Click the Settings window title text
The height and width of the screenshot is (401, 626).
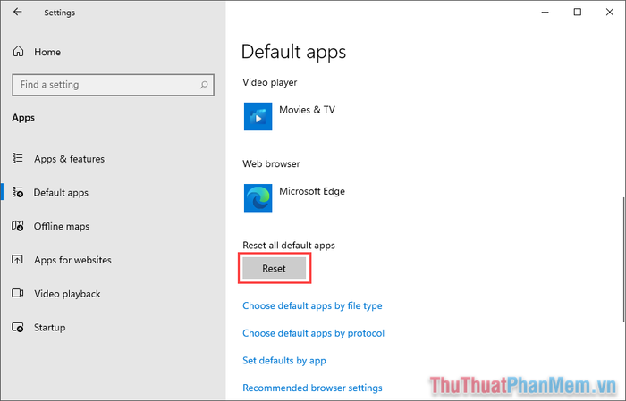click(x=60, y=13)
